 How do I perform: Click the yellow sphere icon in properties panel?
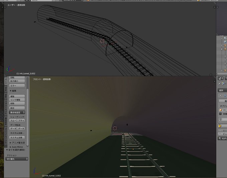220,126
